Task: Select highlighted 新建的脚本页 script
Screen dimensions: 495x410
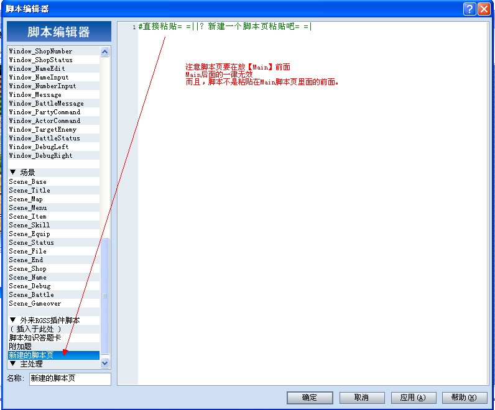Action: [x=53, y=355]
